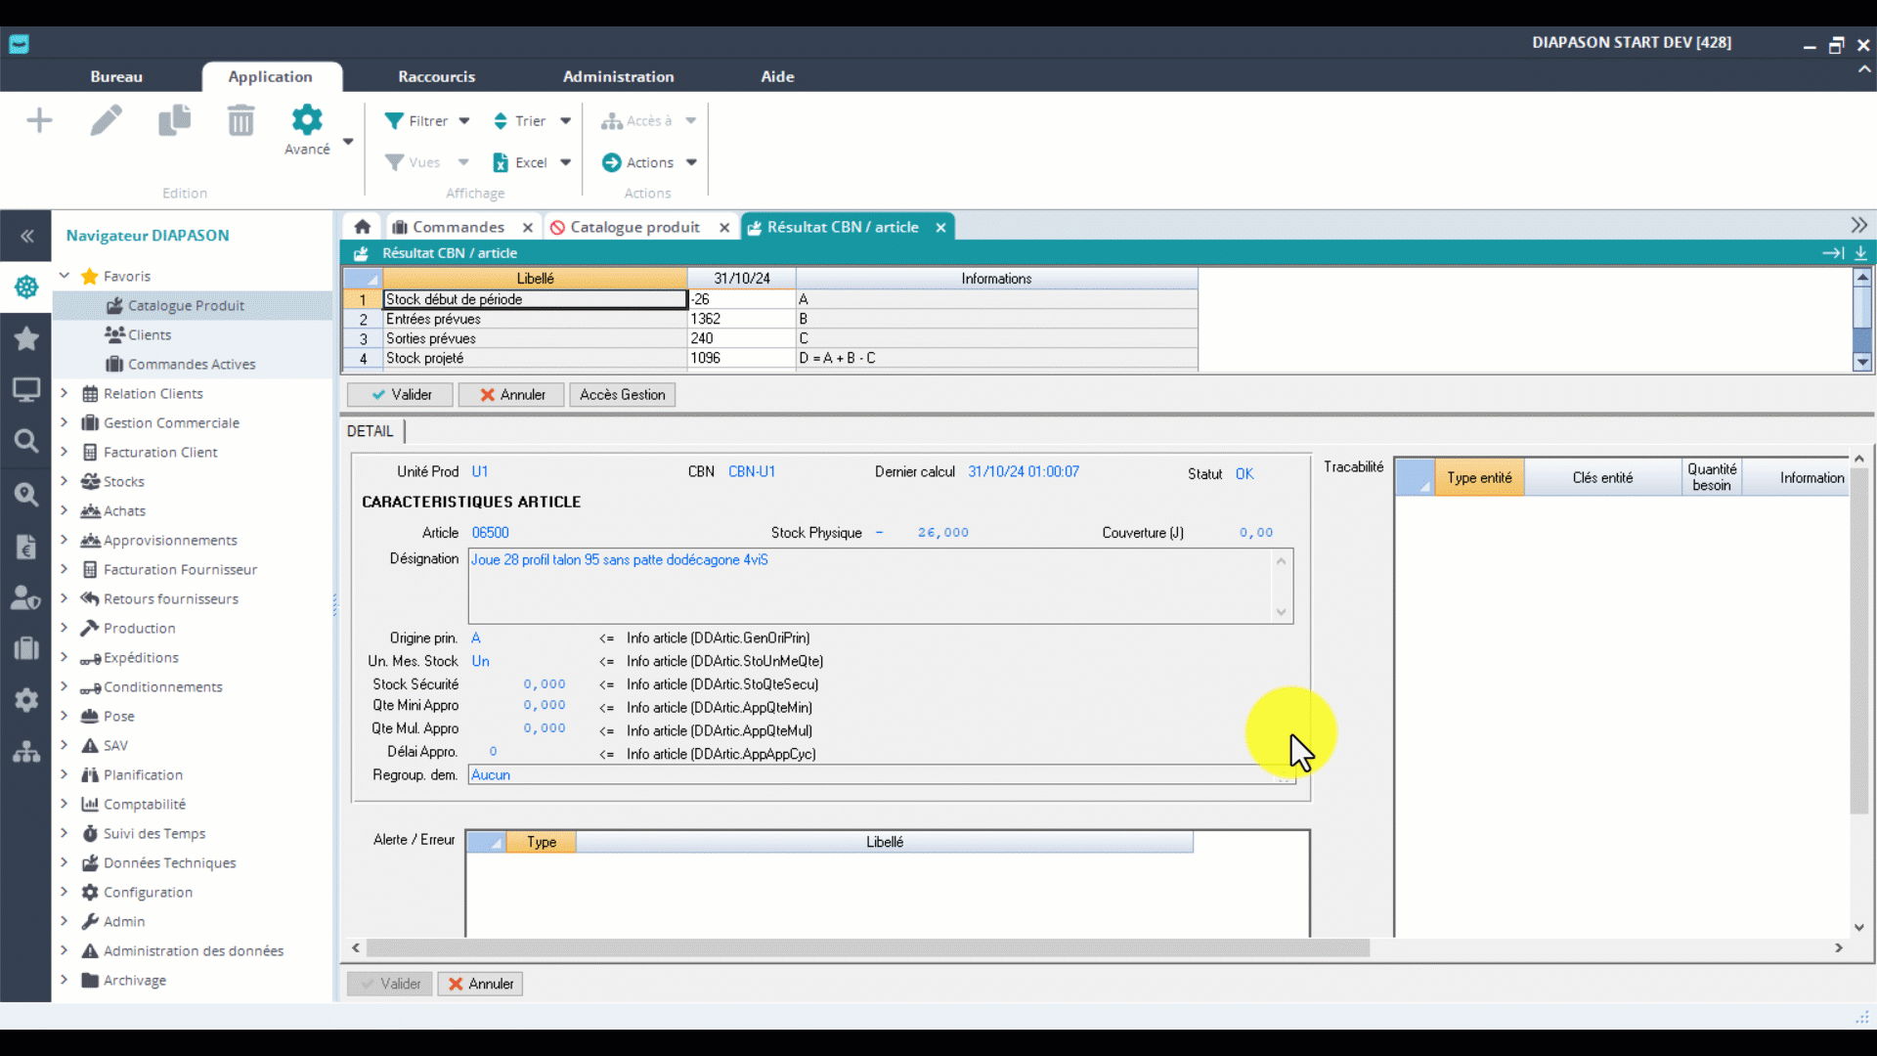This screenshot has height=1056, width=1877.
Task: Open the Résultat CBN / article tab
Action: click(x=845, y=227)
